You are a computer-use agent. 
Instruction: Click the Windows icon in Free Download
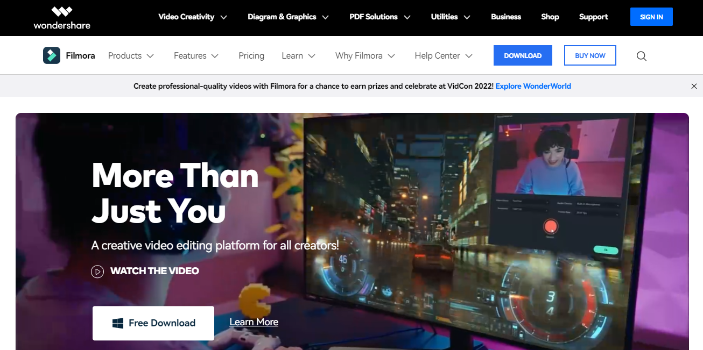(118, 323)
